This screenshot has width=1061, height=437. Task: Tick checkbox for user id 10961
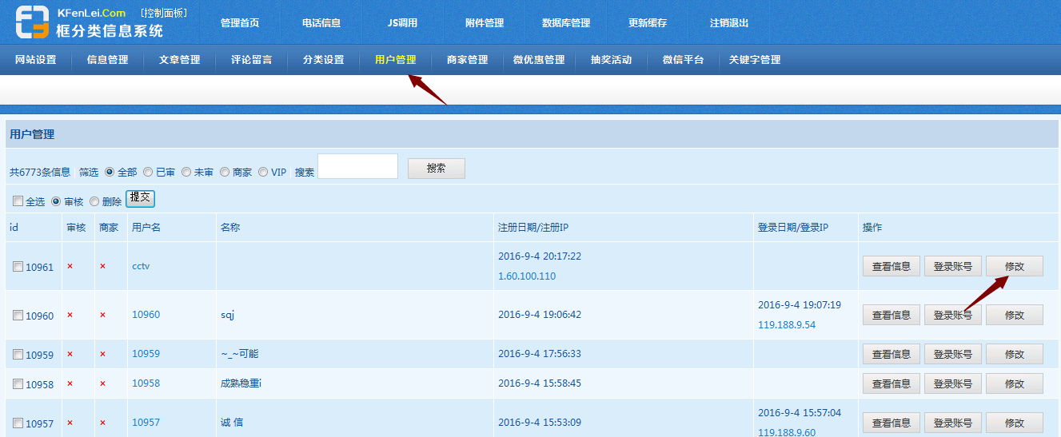pos(18,267)
